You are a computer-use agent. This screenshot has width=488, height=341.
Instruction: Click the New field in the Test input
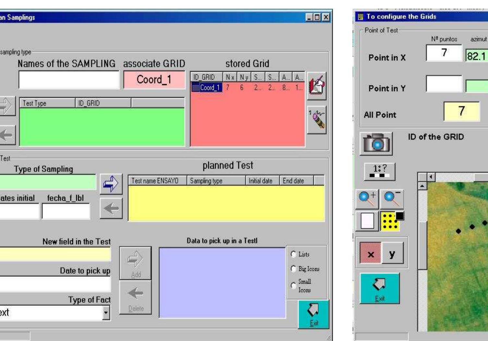(x=55, y=254)
